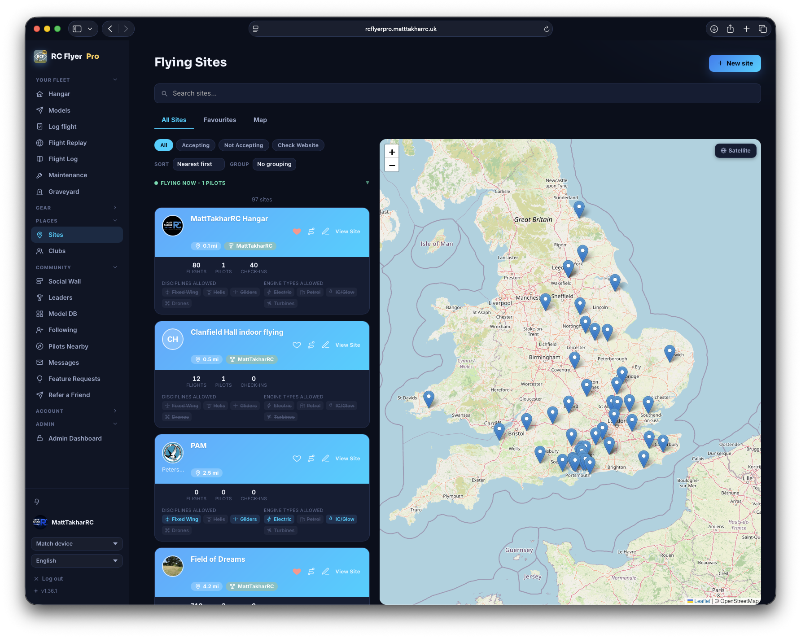Select the All filter chip

pyautogui.click(x=164, y=145)
